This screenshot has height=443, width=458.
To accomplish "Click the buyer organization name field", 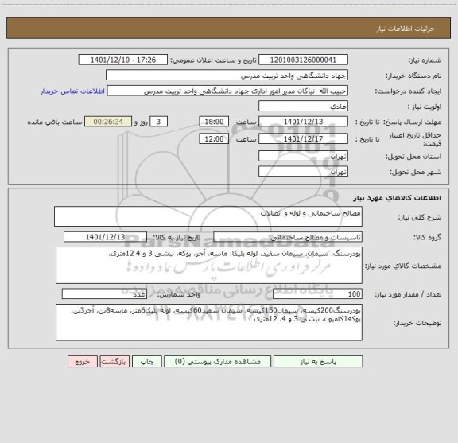I will point(227,76).
